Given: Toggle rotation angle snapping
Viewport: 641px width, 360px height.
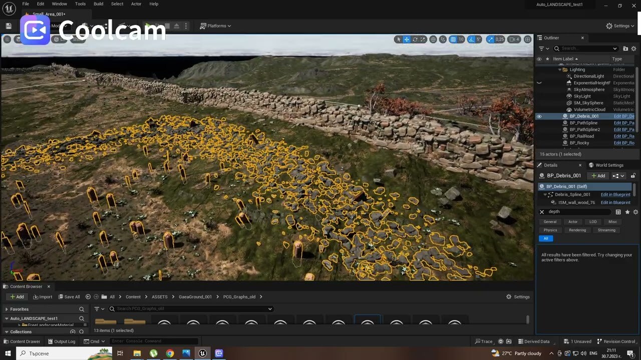Looking at the screenshot, I should [x=472, y=39].
